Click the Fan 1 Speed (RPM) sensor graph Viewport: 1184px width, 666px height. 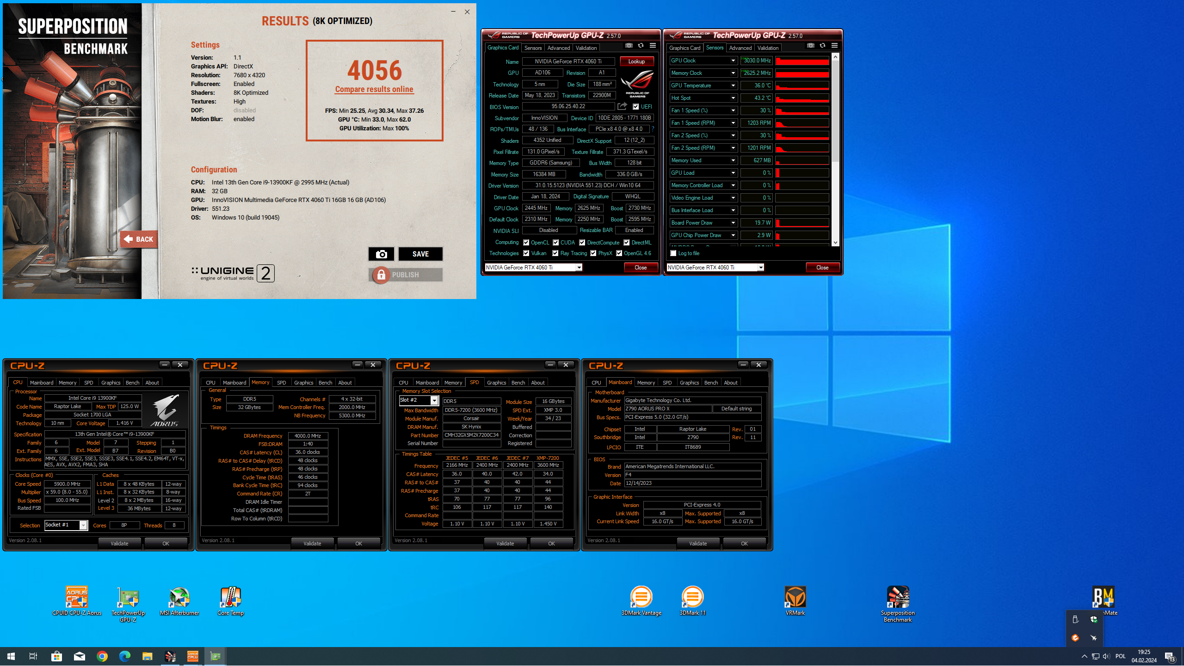(x=802, y=123)
